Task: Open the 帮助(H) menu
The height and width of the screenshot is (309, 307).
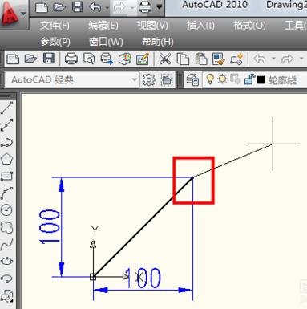Action: click(x=158, y=42)
